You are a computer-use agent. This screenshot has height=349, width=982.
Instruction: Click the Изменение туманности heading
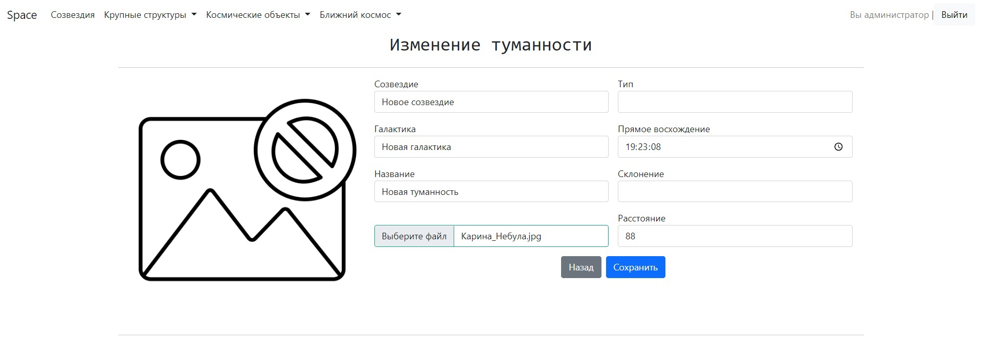(x=491, y=45)
